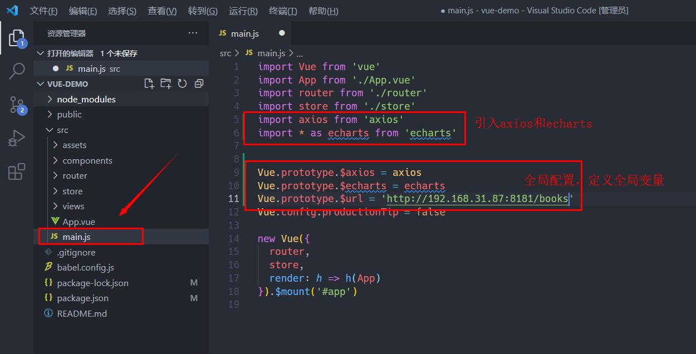696x354 pixels.
Task: Open the 编辑(E) menu
Action: click(82, 11)
